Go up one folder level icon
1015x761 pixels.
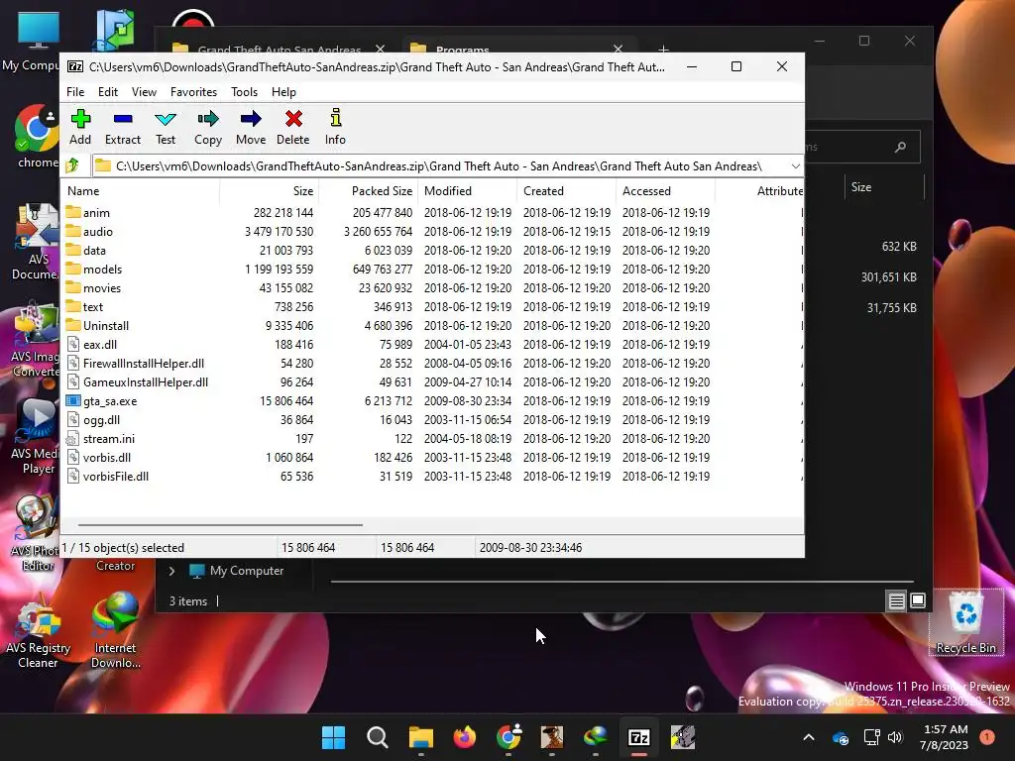point(73,165)
